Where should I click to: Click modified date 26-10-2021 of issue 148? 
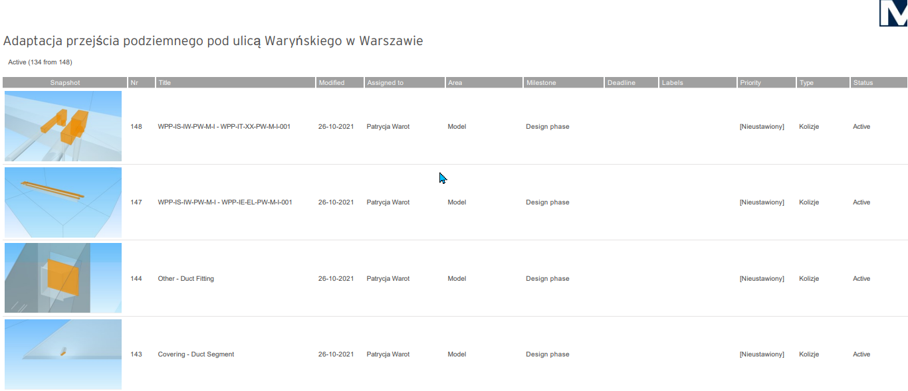(336, 126)
